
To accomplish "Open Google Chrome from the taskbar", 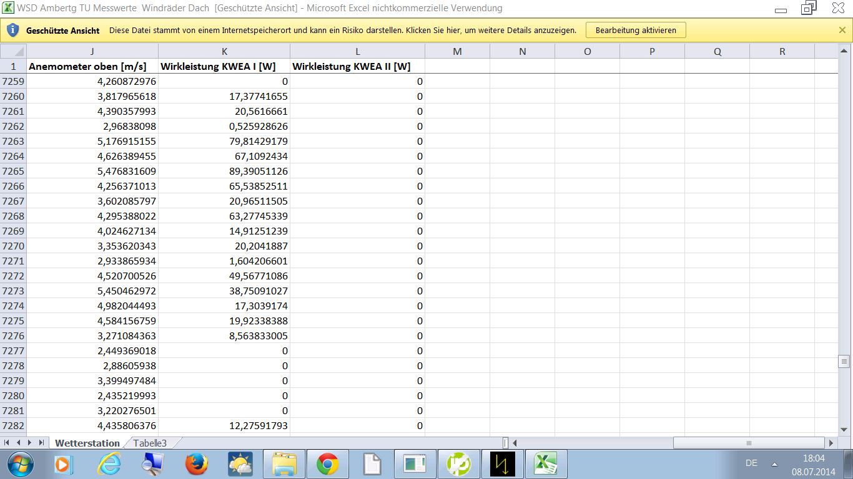I will [327, 464].
